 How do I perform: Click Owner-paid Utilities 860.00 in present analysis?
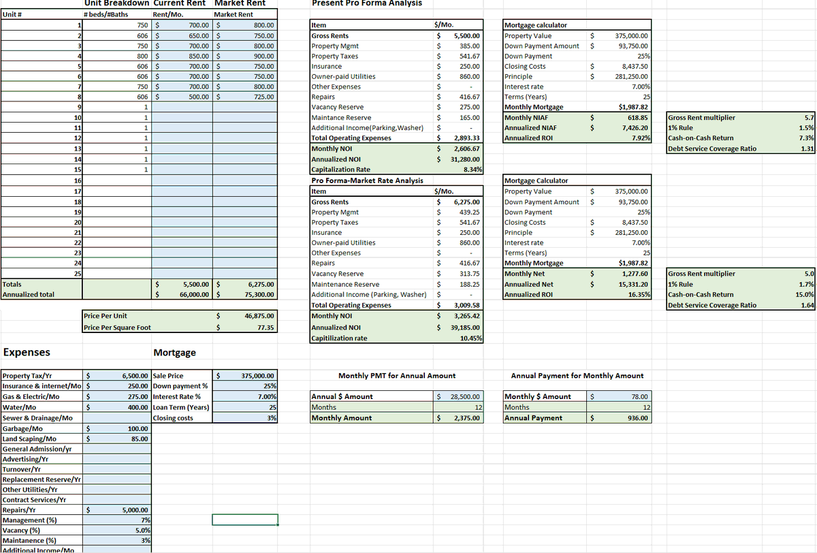pos(460,76)
